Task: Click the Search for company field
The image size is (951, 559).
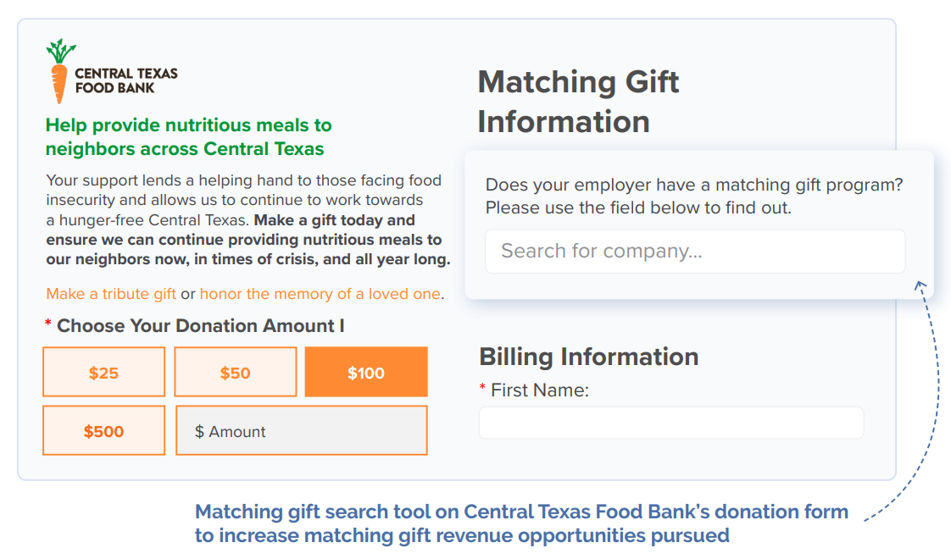Action: point(695,251)
